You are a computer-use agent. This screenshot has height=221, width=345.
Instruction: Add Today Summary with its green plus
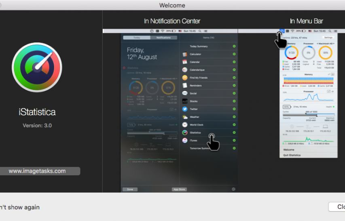(234, 46)
